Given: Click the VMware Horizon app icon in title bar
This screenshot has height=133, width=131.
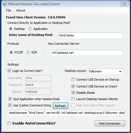Looking at the screenshot, I should (5, 4).
